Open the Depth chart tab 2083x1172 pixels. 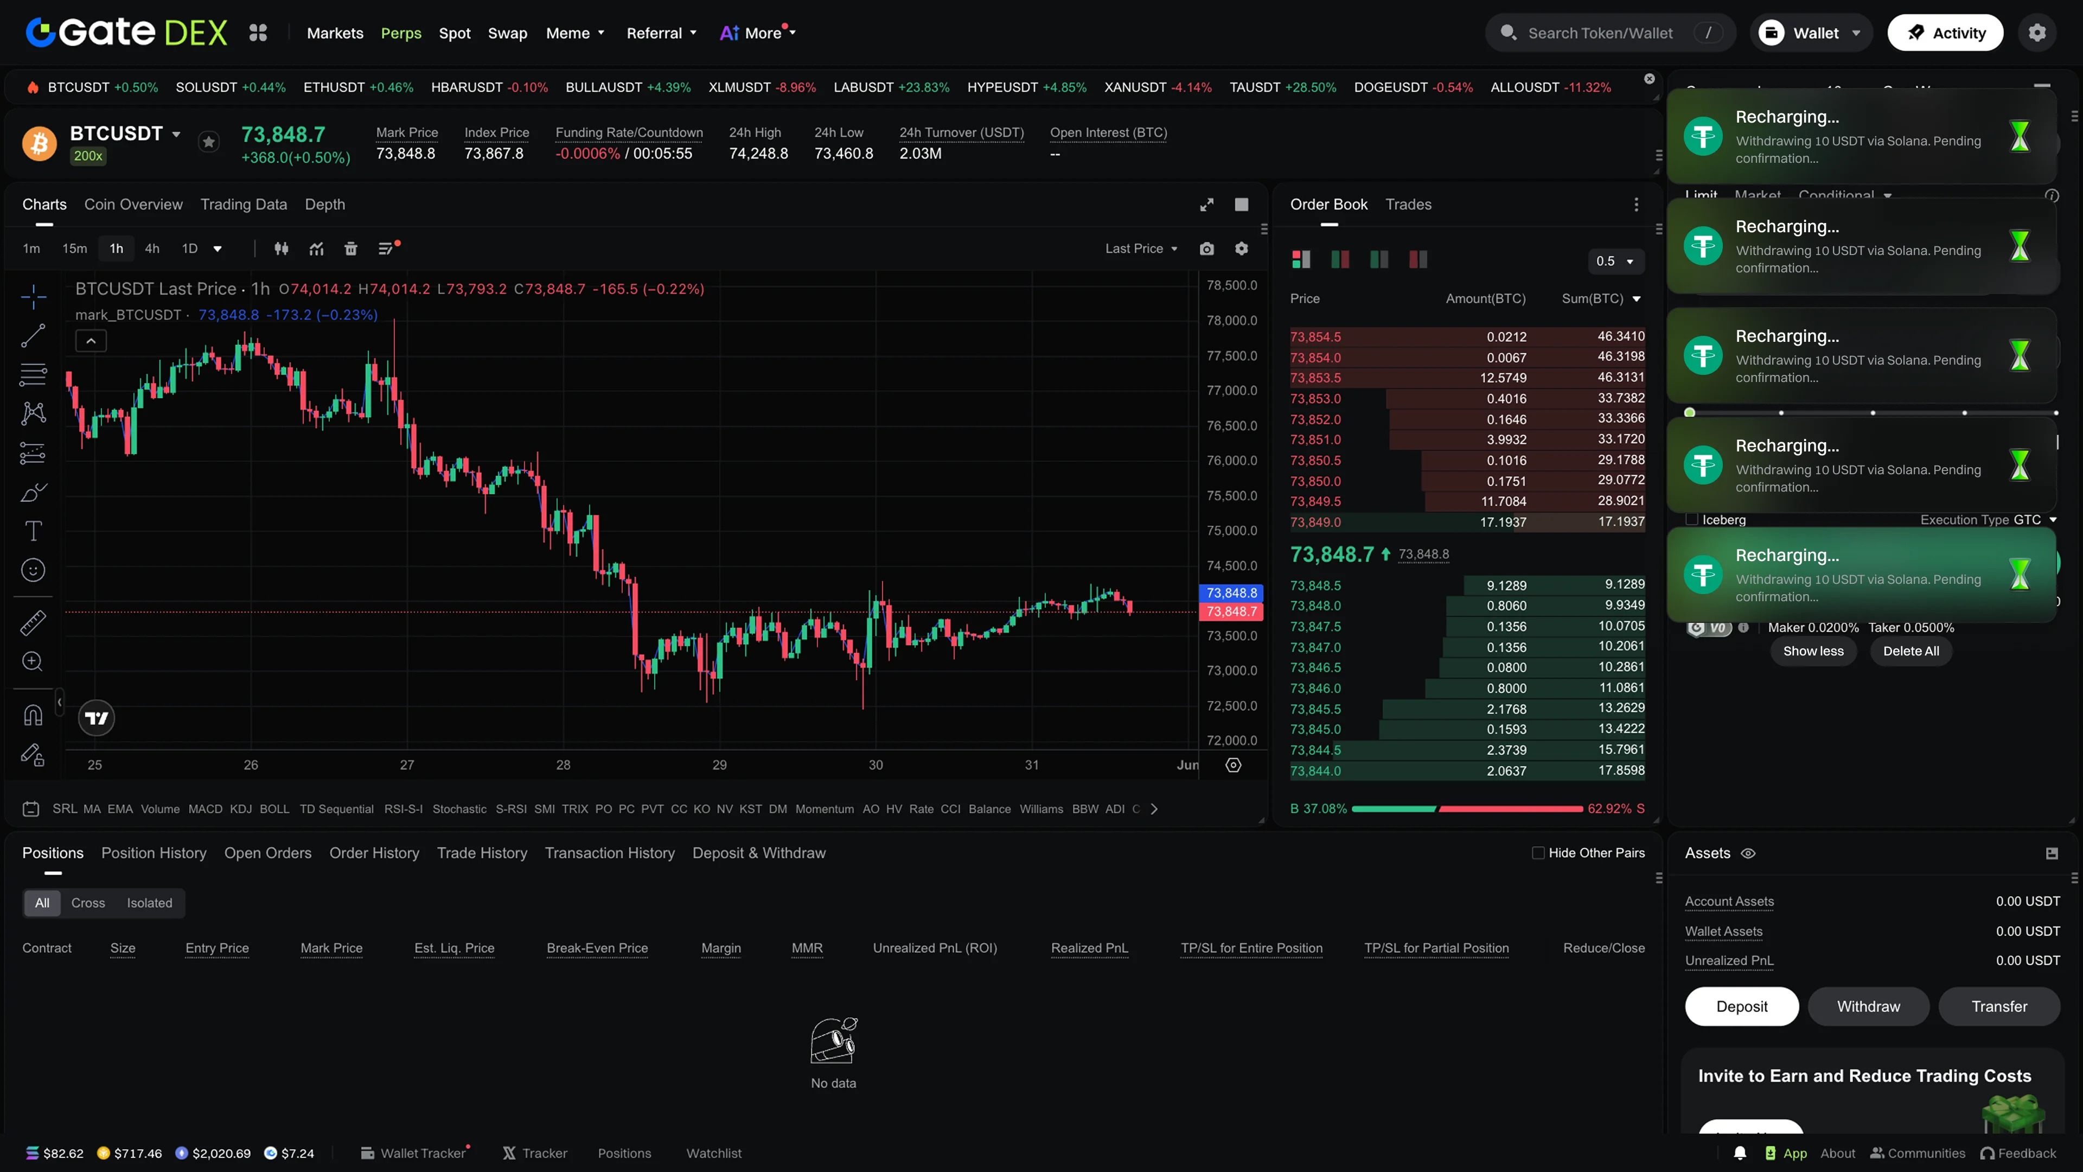pyautogui.click(x=324, y=205)
